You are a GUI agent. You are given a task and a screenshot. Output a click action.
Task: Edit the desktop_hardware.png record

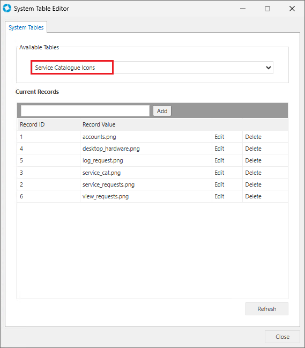click(x=219, y=149)
